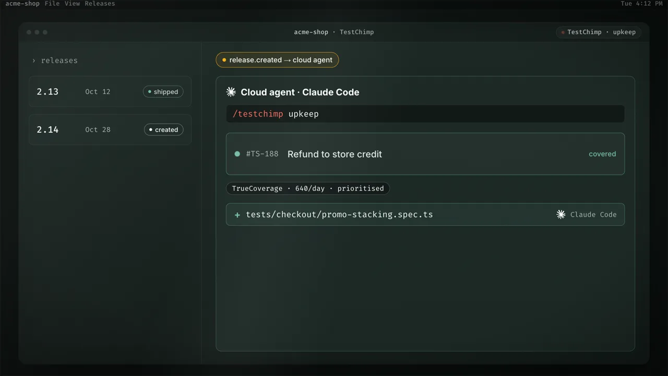Click the TrueCoverage 640/day prioritised chip

[x=308, y=189]
